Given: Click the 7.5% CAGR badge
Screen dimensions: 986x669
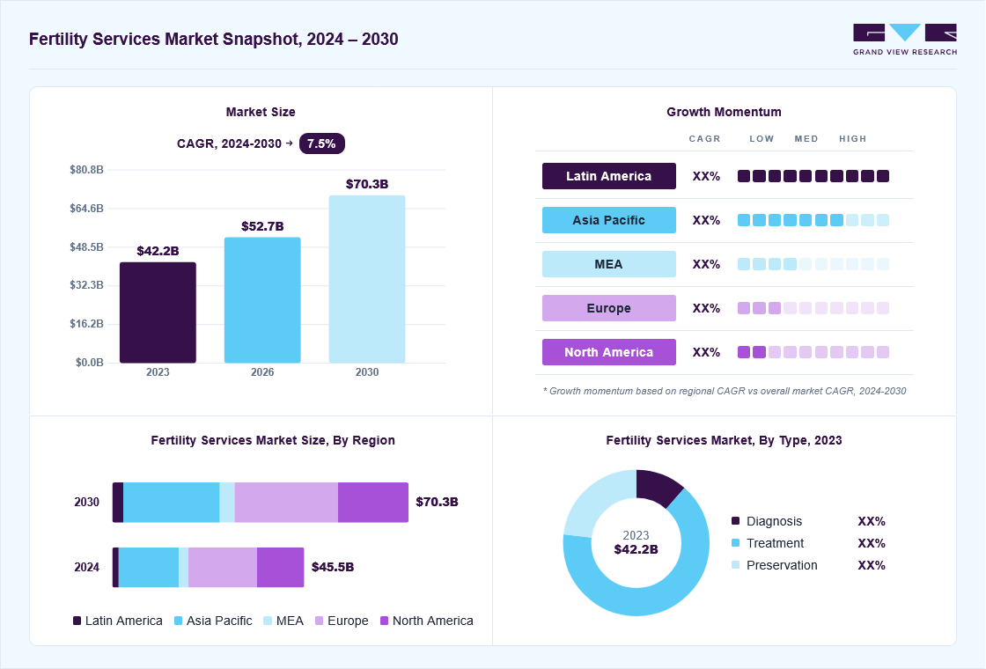Looking at the screenshot, I should tap(322, 143).
